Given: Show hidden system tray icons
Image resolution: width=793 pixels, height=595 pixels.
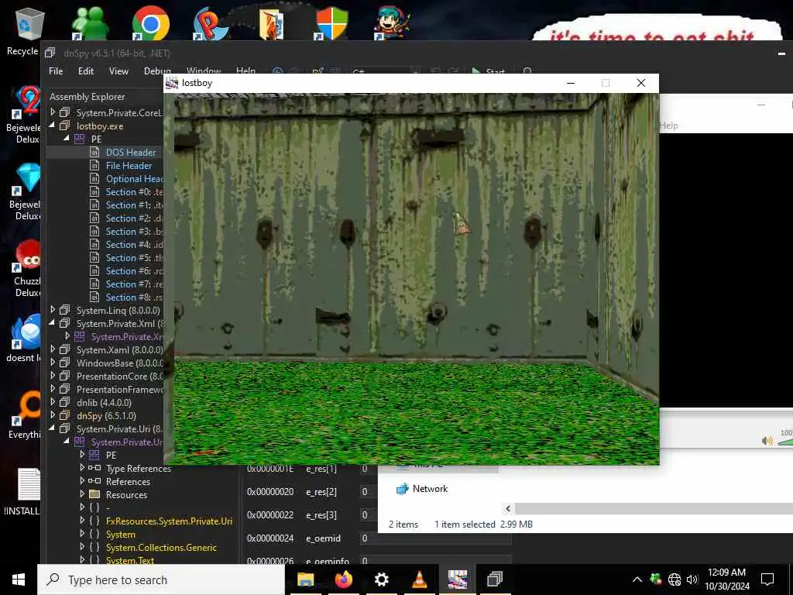Looking at the screenshot, I should tap(637, 580).
